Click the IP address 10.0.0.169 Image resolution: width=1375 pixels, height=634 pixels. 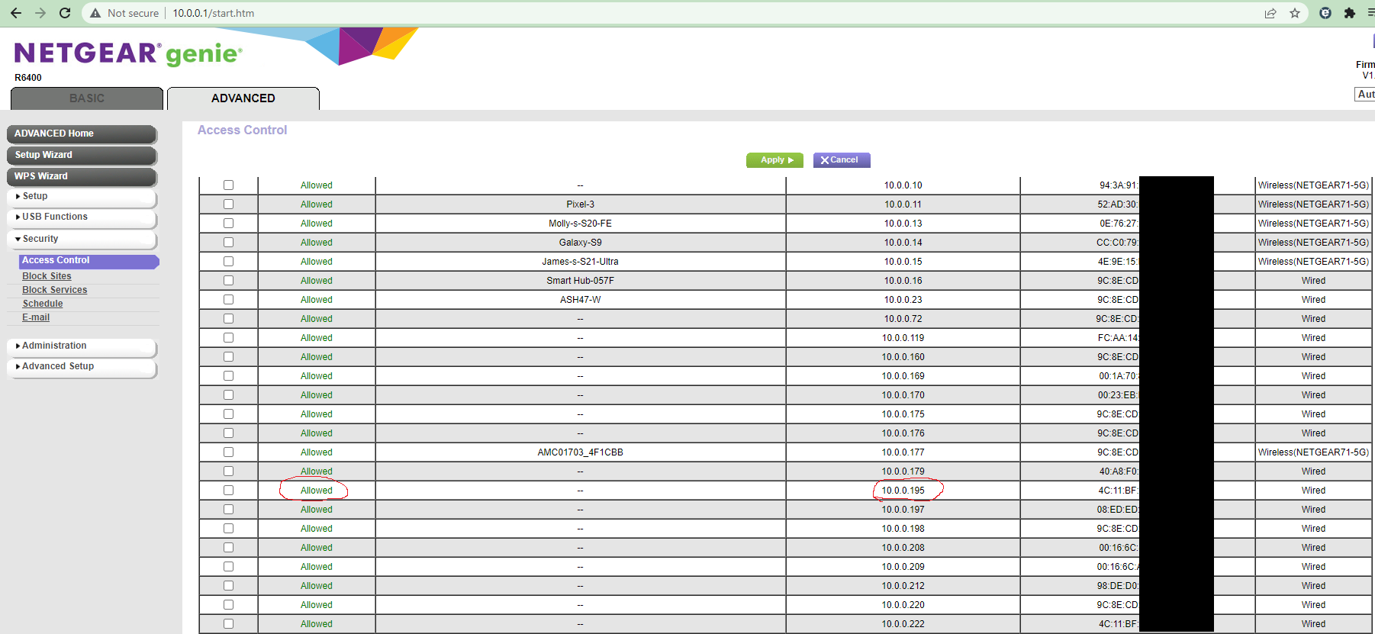coord(903,376)
